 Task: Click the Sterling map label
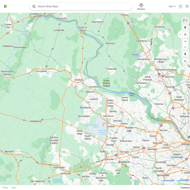pyautogui.click(x=113, y=111)
